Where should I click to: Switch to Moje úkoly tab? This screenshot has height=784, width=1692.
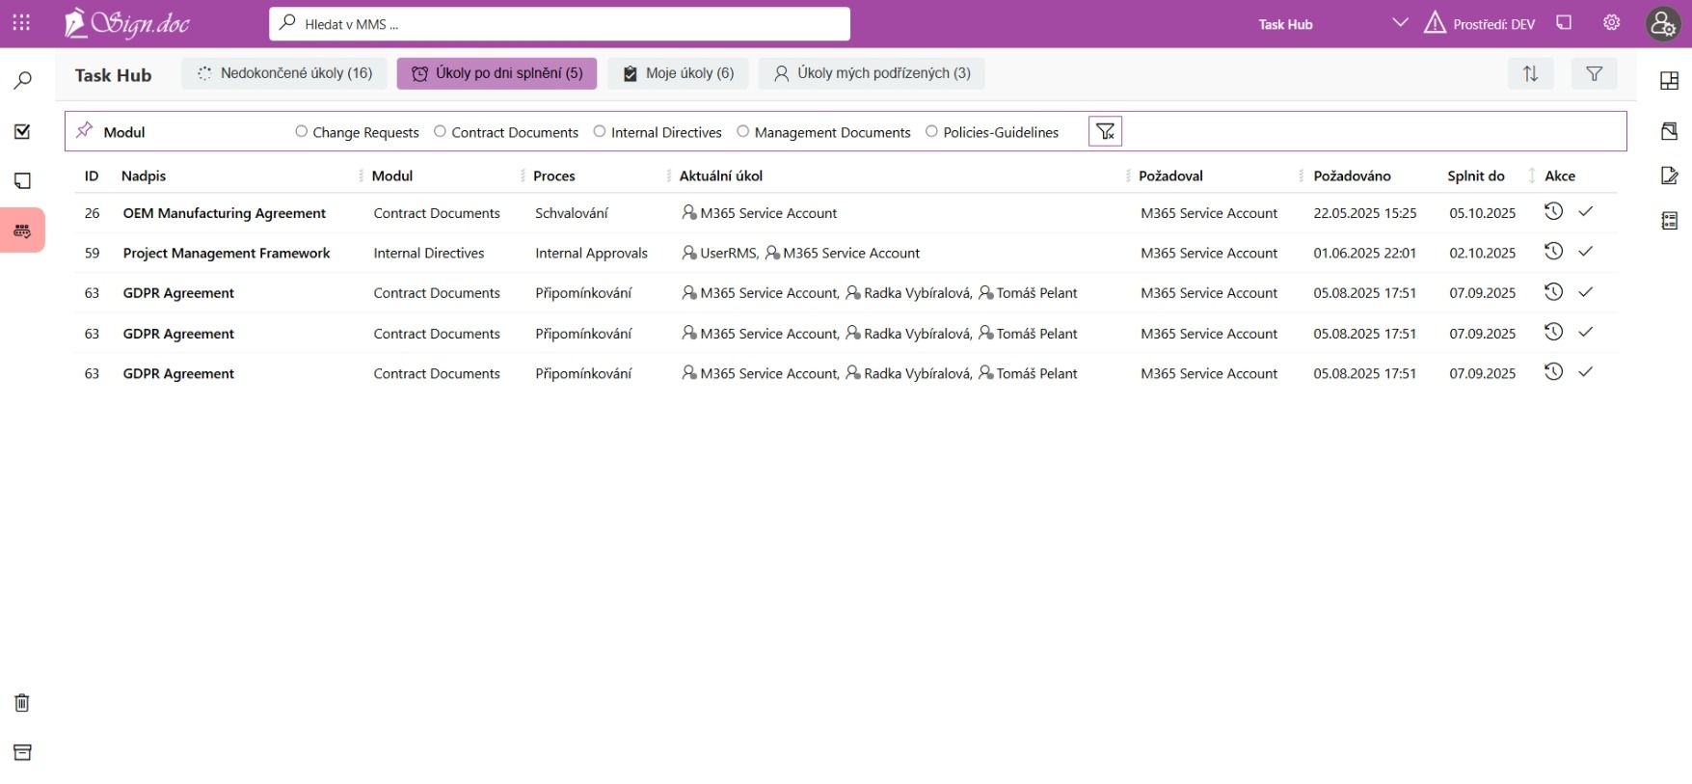coord(678,73)
